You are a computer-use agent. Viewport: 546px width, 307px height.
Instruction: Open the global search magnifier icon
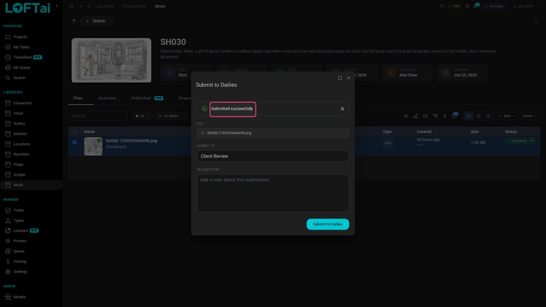click(442, 6)
